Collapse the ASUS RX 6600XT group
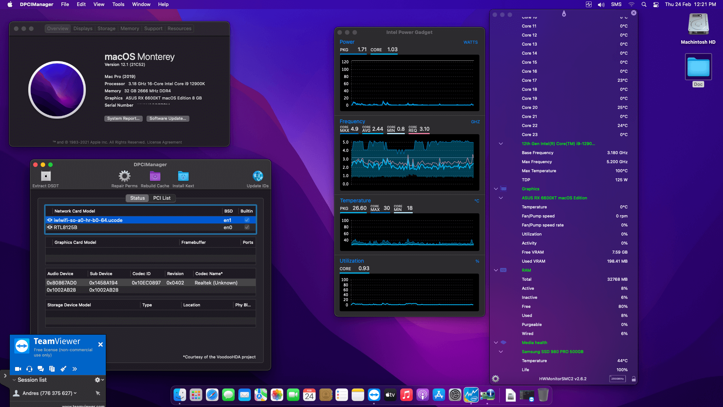Viewport: 723px width, 407px height. 501,198
